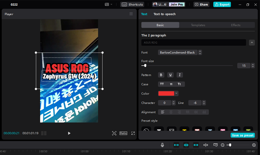
Task: Click the timeline zoom in magnifier icon
Action: click(254, 145)
